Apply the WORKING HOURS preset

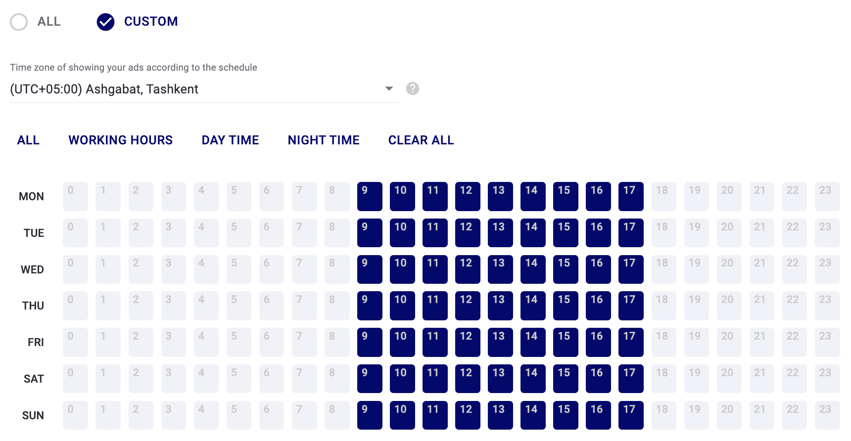click(x=121, y=140)
